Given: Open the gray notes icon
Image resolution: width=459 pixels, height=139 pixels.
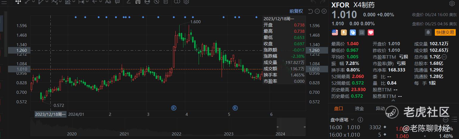Looking at the screenshot, I should click(x=362, y=32).
